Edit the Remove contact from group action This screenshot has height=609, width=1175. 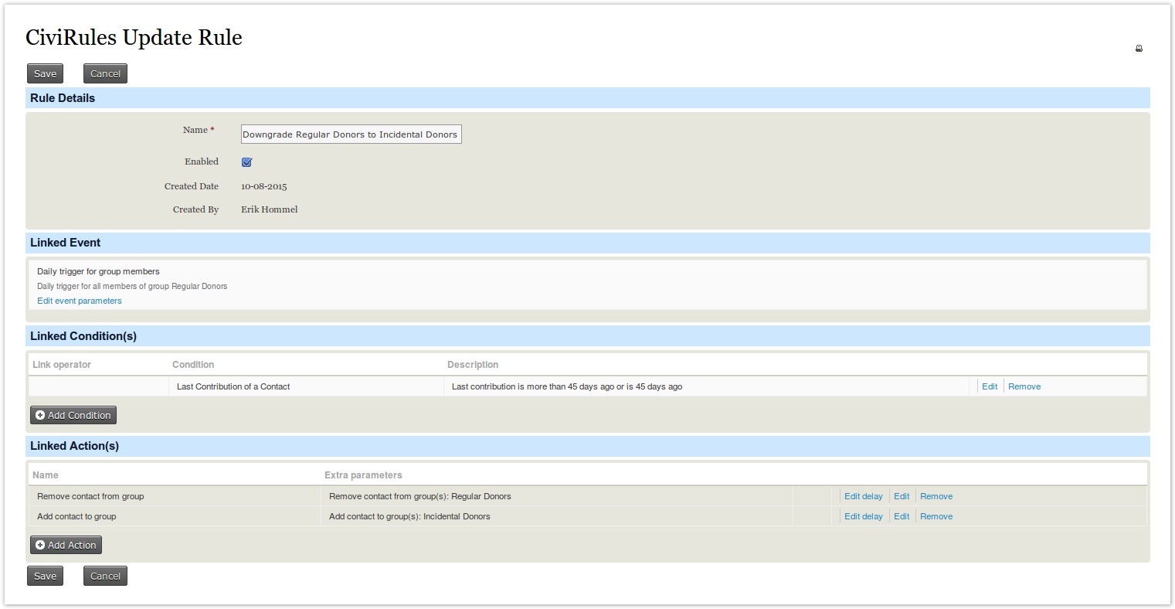coord(901,496)
